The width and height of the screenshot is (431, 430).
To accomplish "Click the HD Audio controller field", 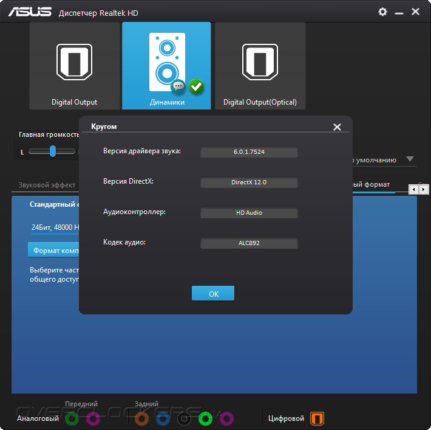I will pos(249,213).
